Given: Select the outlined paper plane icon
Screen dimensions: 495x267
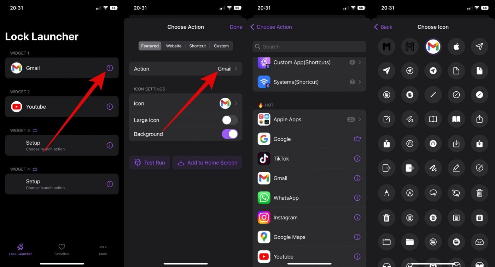Looking at the screenshot, I should tap(479, 47).
